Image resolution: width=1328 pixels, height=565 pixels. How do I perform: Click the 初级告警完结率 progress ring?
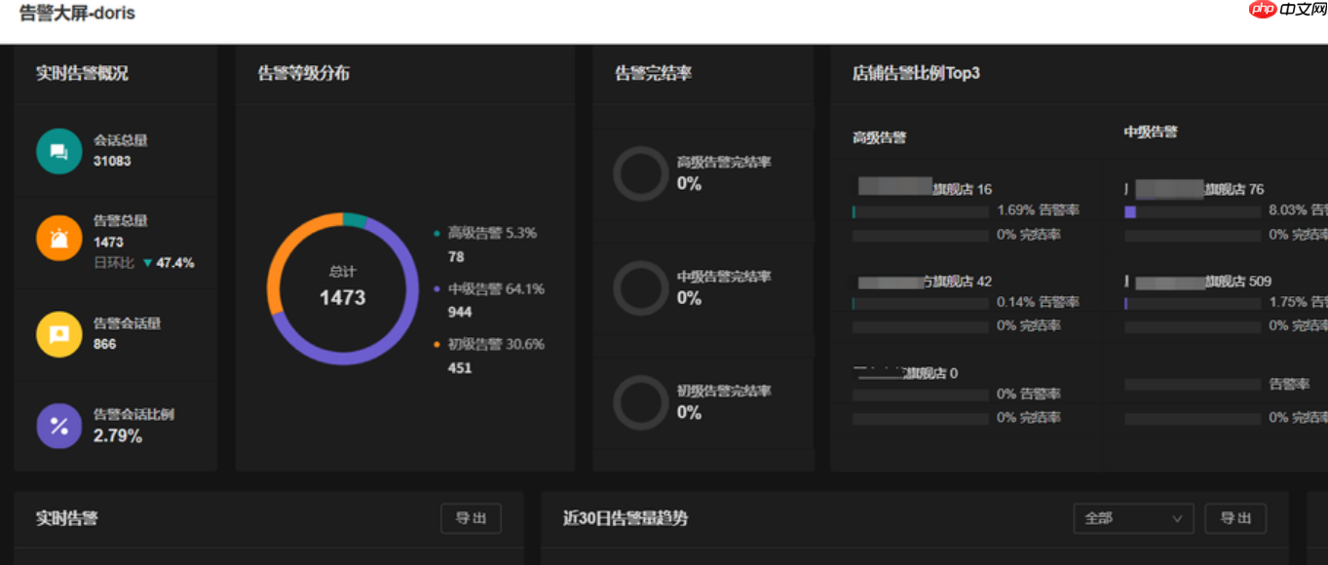(640, 401)
